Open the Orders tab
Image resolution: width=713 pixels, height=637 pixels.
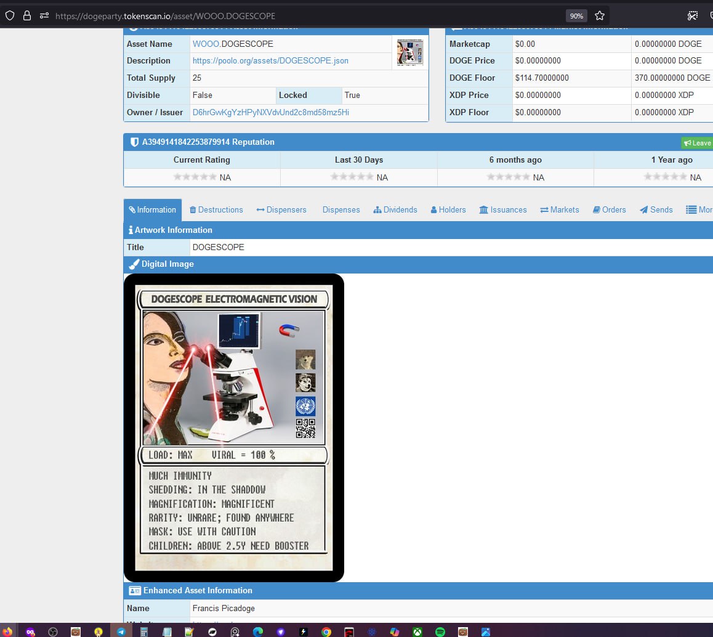pyautogui.click(x=610, y=209)
